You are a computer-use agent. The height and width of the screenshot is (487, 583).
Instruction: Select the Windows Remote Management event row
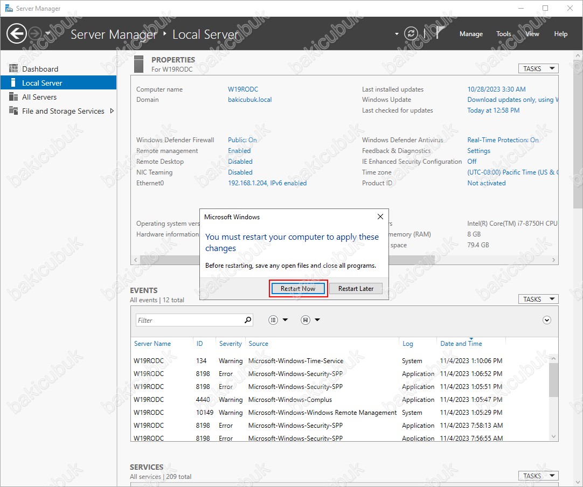coord(340,413)
